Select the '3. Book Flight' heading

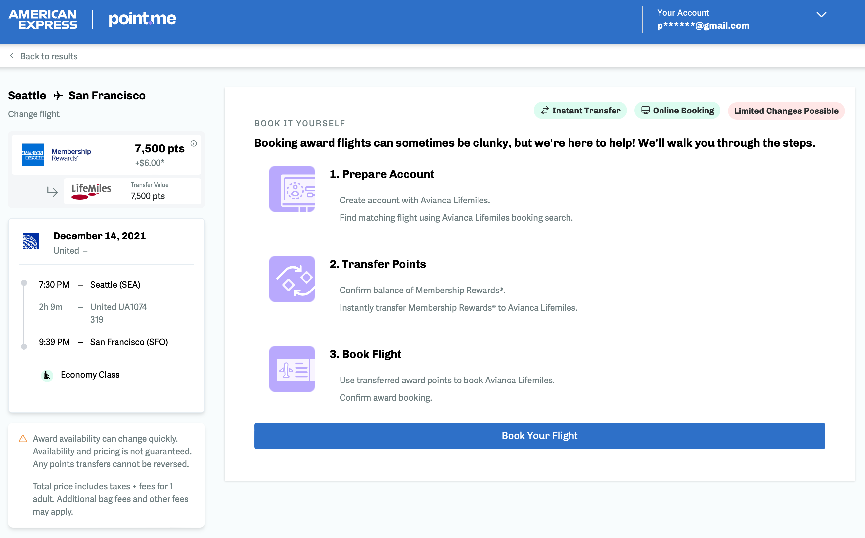click(365, 354)
